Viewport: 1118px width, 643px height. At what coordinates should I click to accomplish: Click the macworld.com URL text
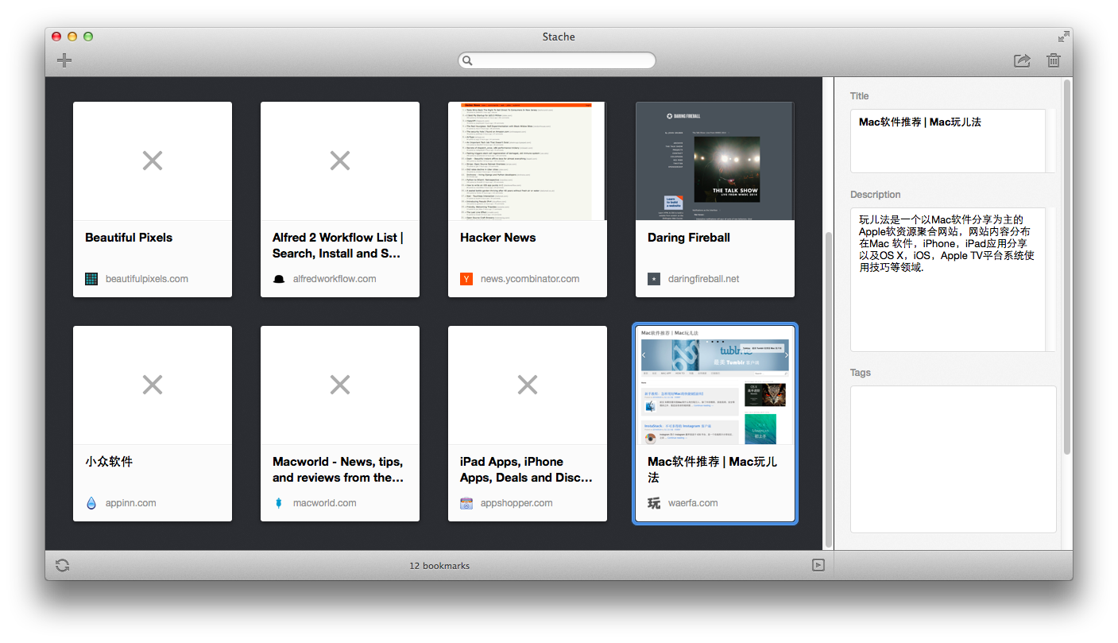point(325,503)
